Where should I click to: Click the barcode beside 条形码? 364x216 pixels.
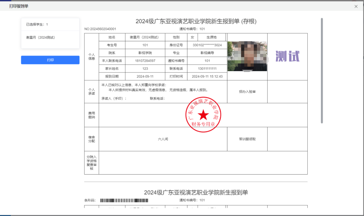point(124,200)
